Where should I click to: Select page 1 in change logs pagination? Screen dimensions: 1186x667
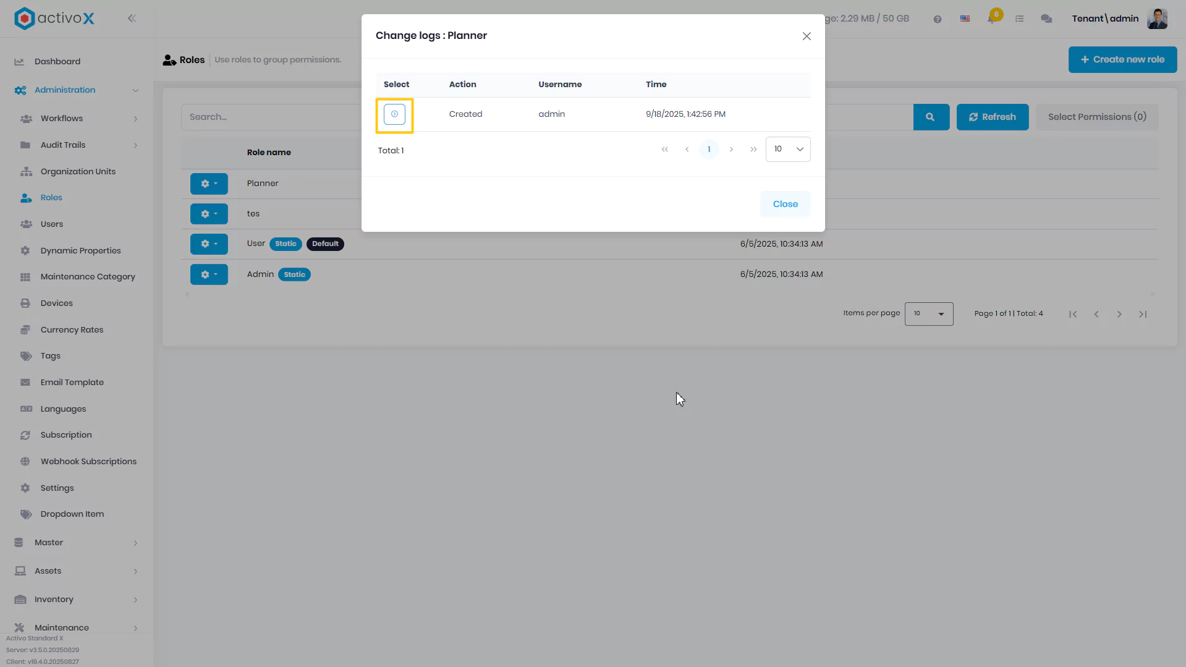click(x=709, y=150)
